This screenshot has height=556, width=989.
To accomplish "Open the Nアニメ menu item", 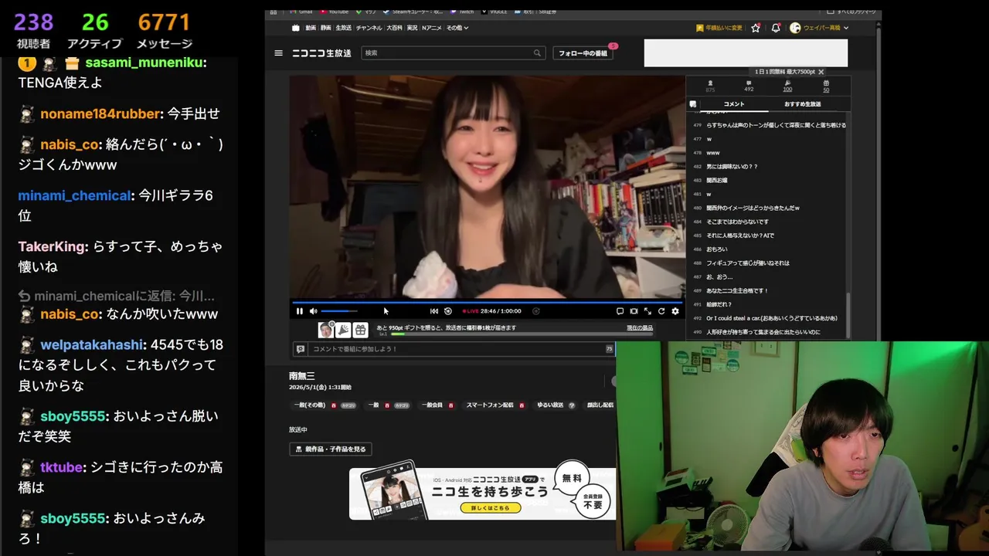I will (431, 28).
